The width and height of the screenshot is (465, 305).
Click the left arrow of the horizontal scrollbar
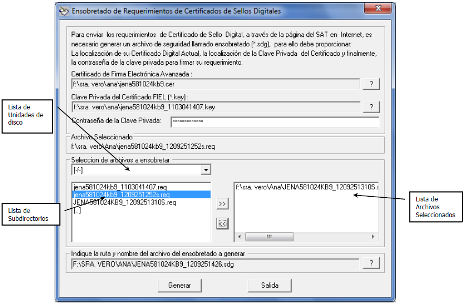click(x=239, y=237)
